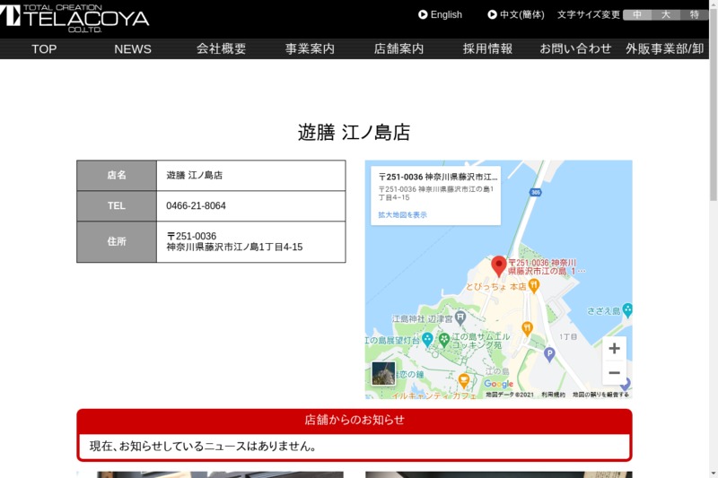This screenshot has height=478, width=718.
Task: Click the 江島神社 辺津宮 shrine marker
Action: [x=460, y=317]
